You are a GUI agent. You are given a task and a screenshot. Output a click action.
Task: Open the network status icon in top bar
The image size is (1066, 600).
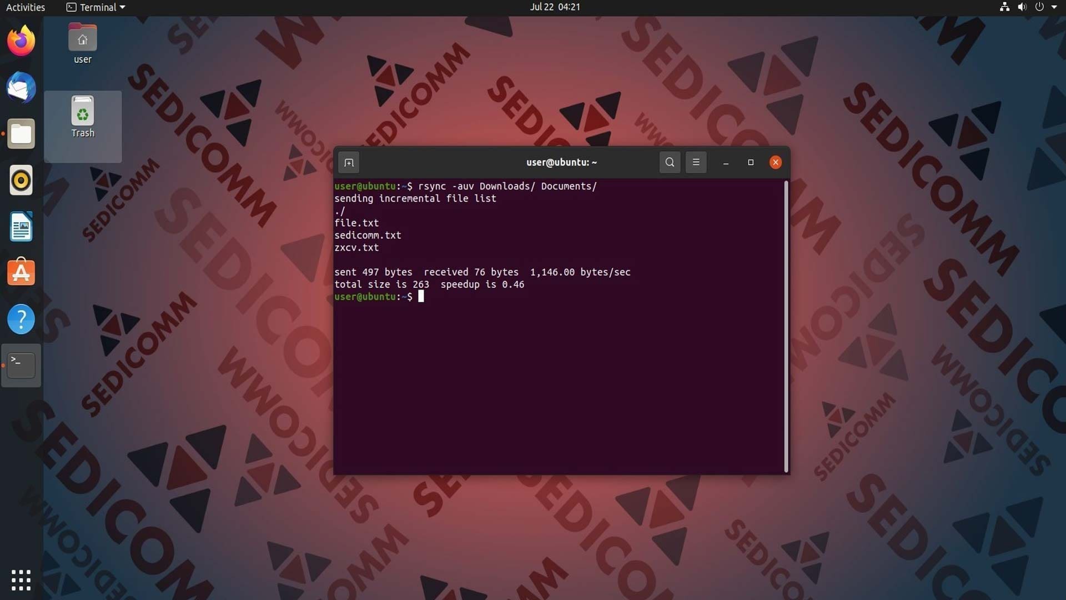(1004, 7)
